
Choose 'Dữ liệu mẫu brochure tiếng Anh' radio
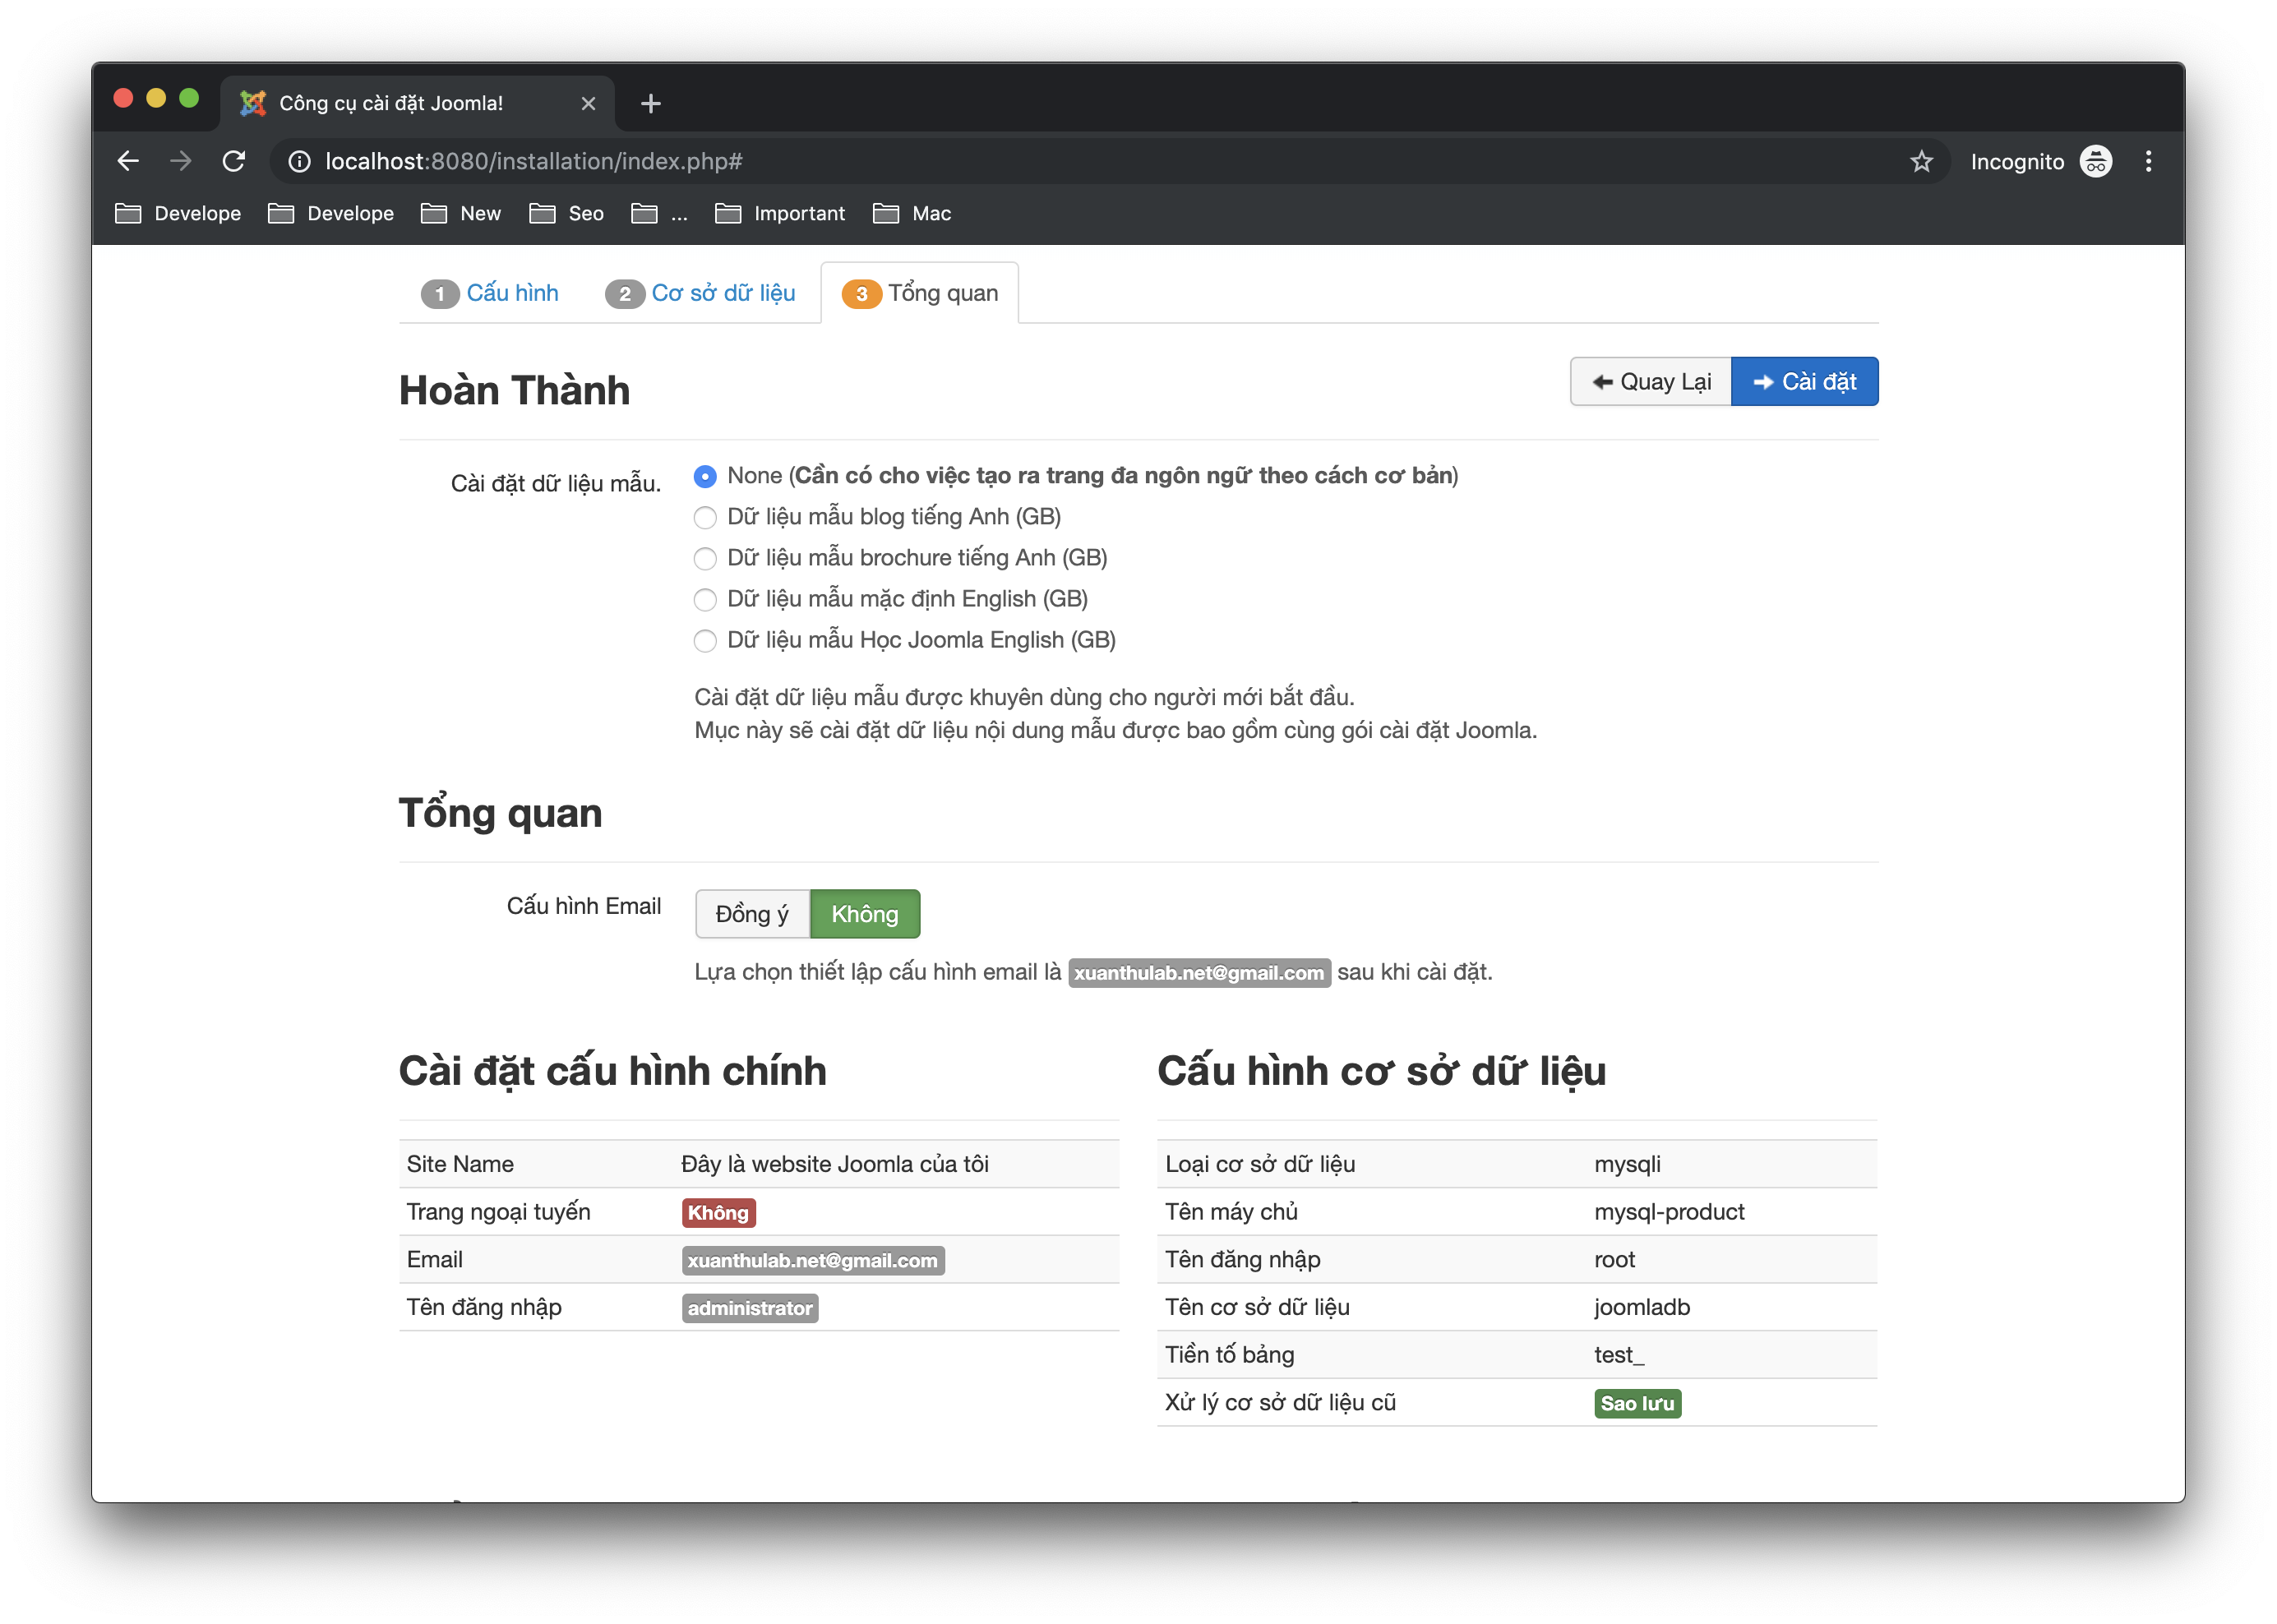(x=705, y=558)
